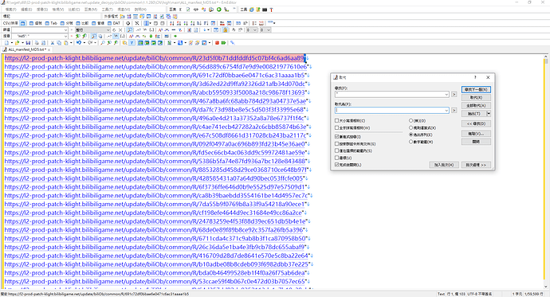Screen dimensions: 550x297
Task: Click the Replace All (A) button
Action: pos(476,105)
